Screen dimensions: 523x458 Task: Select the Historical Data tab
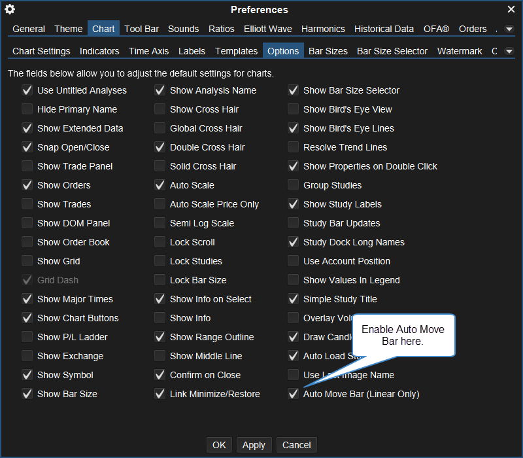tap(384, 29)
